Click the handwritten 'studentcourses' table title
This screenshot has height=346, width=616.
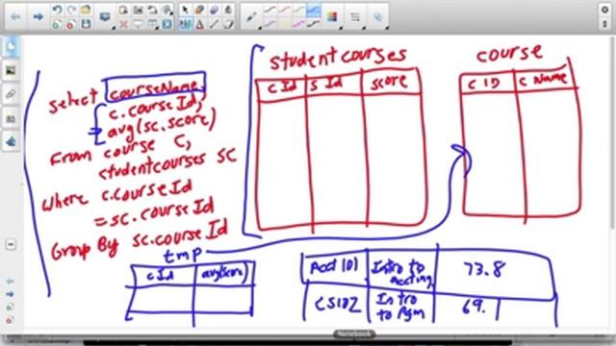click(x=338, y=59)
